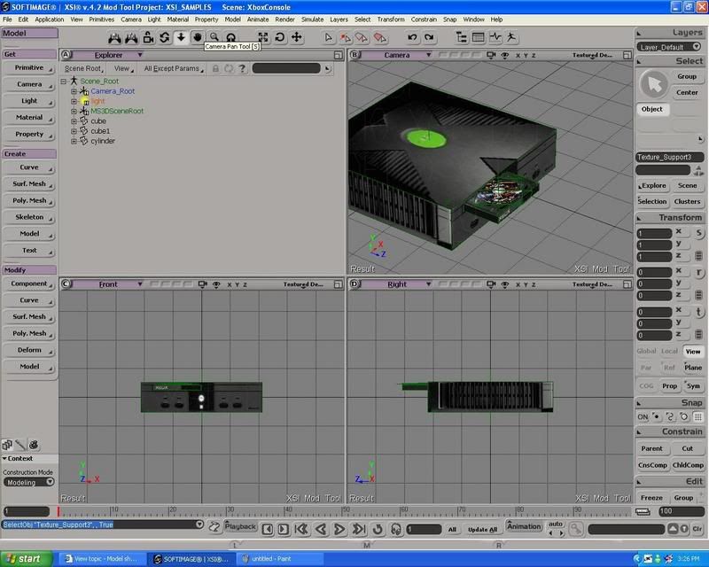Activate the camera orbit tool icon
The image size is (709, 567).
pyautogui.click(x=230, y=37)
